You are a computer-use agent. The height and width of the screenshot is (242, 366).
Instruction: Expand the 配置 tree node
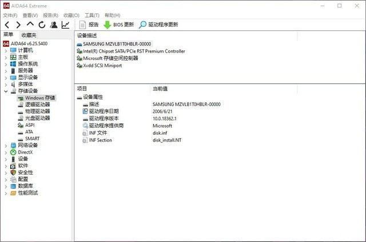point(6,180)
